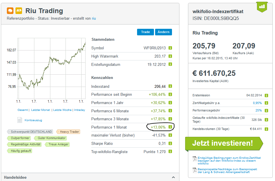The image size is (275, 181).
Task: Open Endgültige Bedingungen zum Endlos-Zertifikat link
Action: (x=229, y=160)
